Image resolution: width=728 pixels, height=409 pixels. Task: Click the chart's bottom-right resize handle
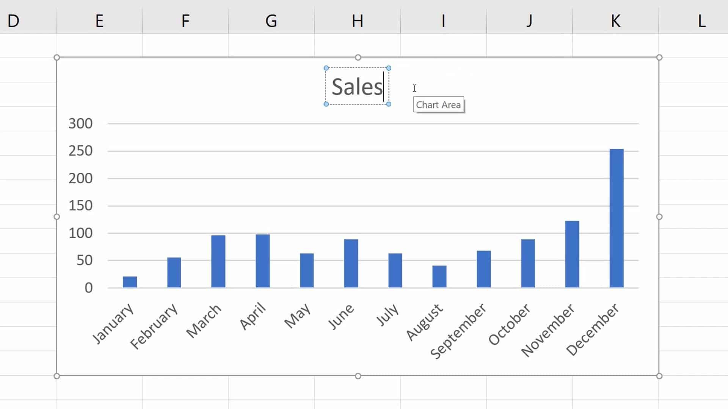[659, 376]
